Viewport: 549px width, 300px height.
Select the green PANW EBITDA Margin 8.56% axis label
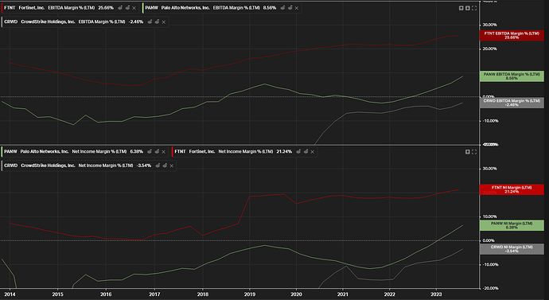[x=512, y=76]
